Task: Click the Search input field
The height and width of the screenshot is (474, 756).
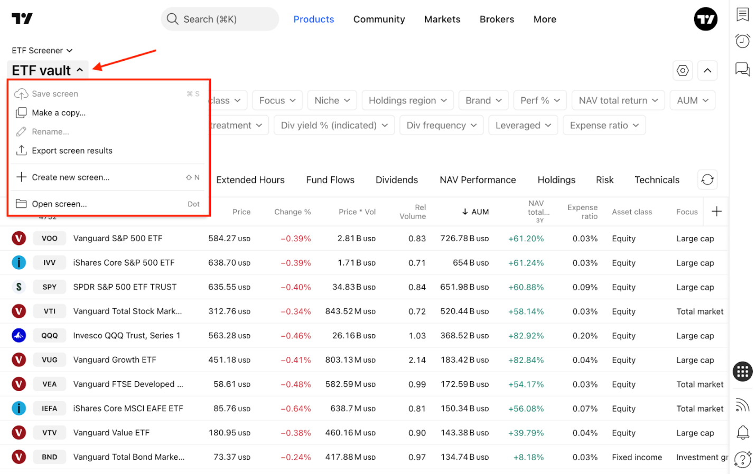Action: [x=220, y=19]
